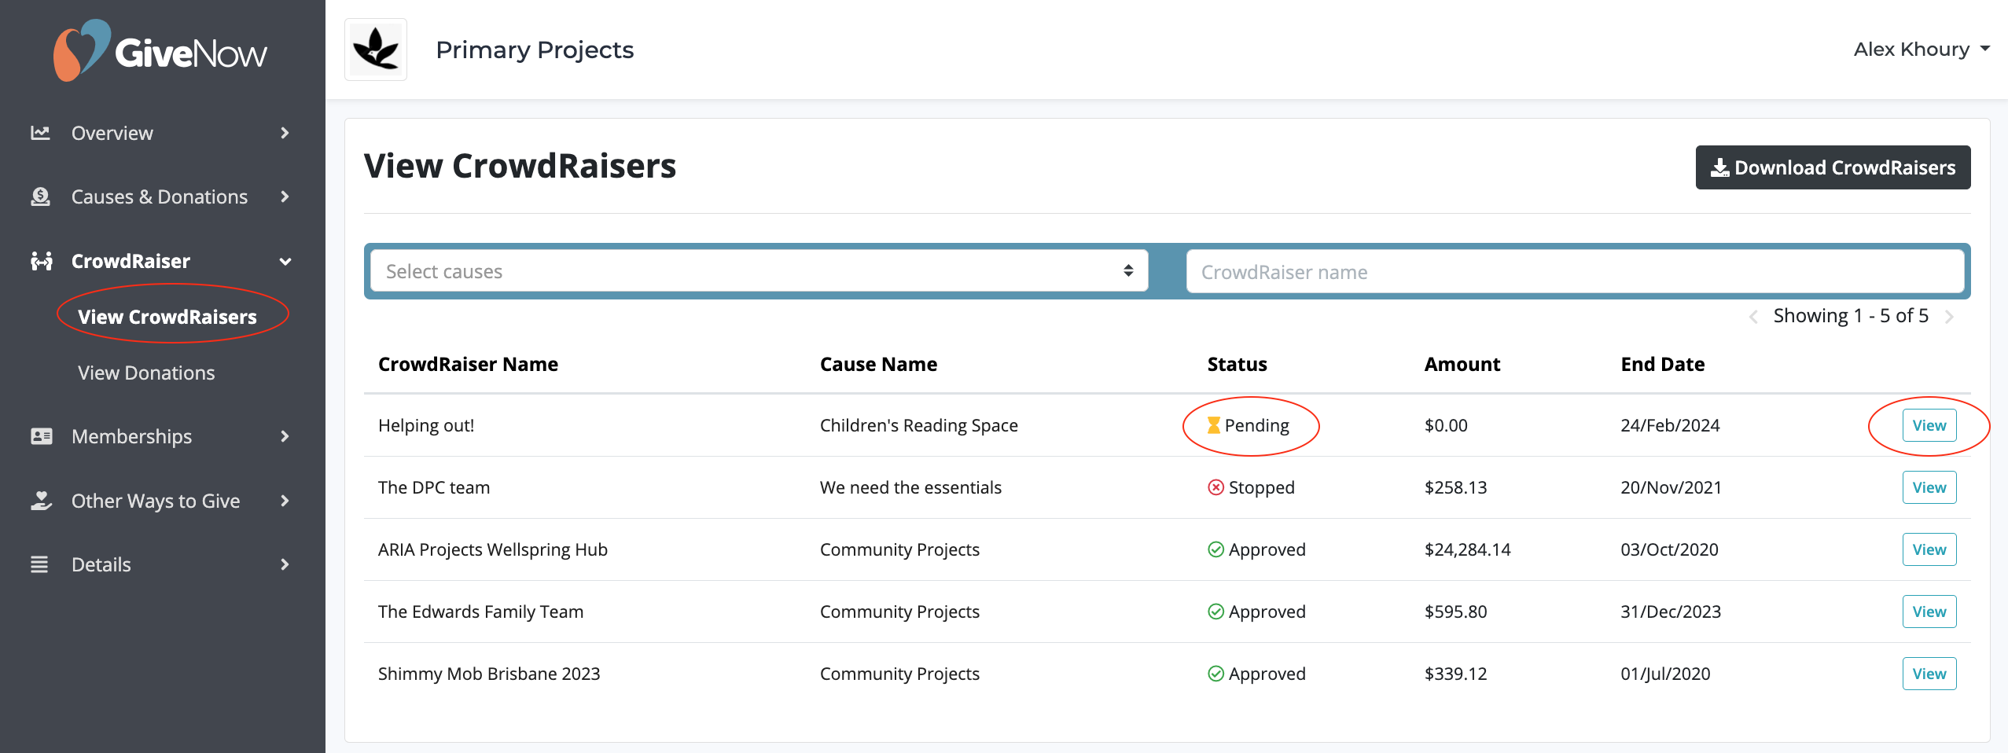Click the Primary Projects title

click(x=535, y=50)
